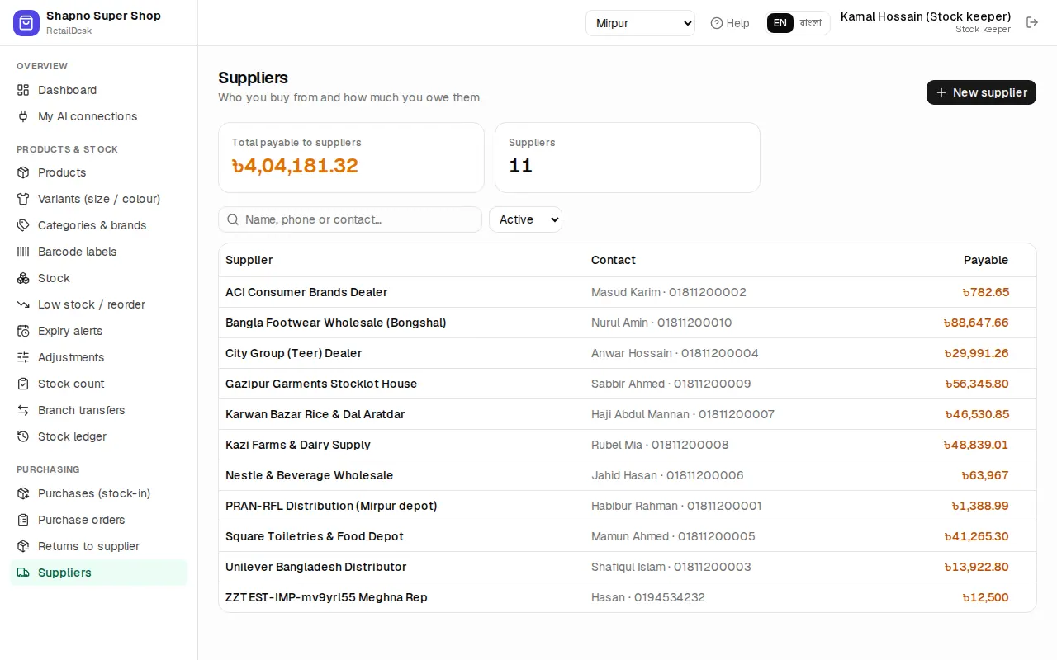Click the Stock count clipboard icon

tap(23, 384)
